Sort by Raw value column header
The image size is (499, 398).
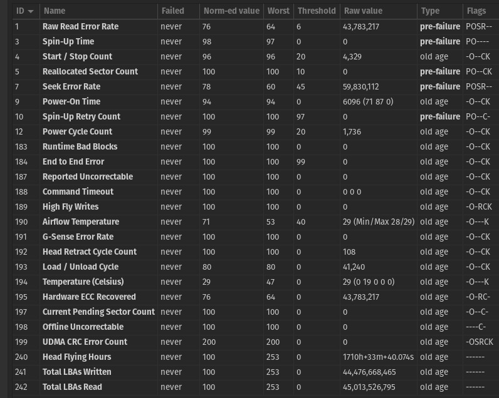click(x=363, y=11)
